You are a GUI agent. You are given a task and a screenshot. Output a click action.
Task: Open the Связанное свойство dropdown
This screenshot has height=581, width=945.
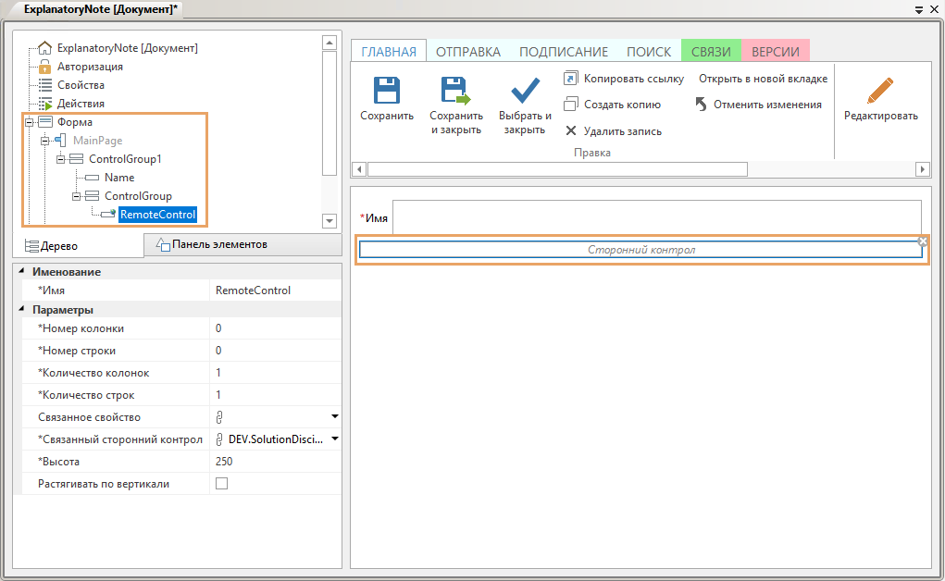[x=335, y=417]
